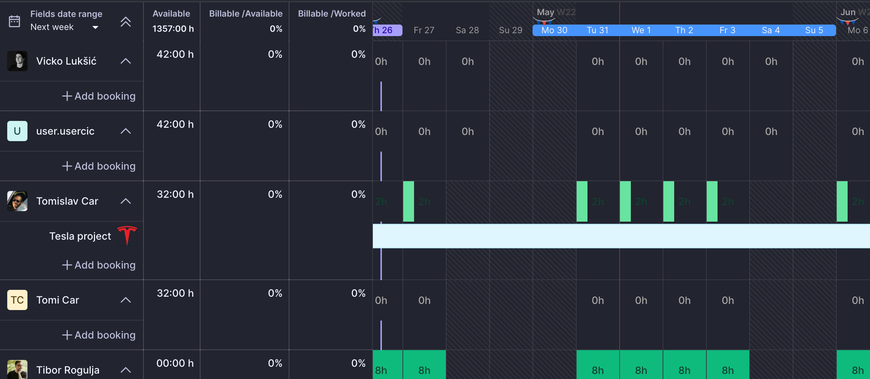Click the calendar icon beside Fields date range
Screen dimensions: 870x379
click(x=15, y=21)
